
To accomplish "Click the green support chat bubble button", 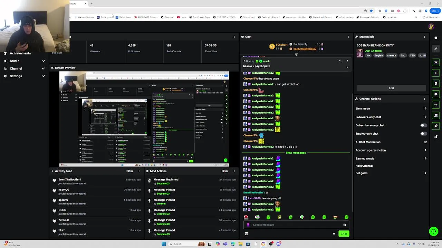I will click(x=433, y=231).
